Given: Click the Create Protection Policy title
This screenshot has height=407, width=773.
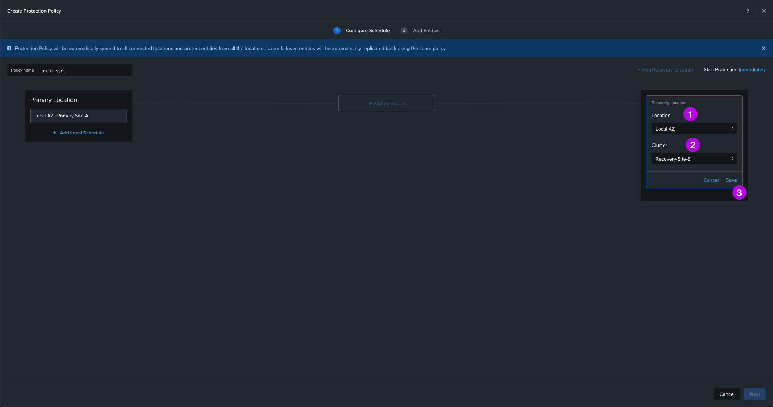Looking at the screenshot, I should click(x=34, y=11).
